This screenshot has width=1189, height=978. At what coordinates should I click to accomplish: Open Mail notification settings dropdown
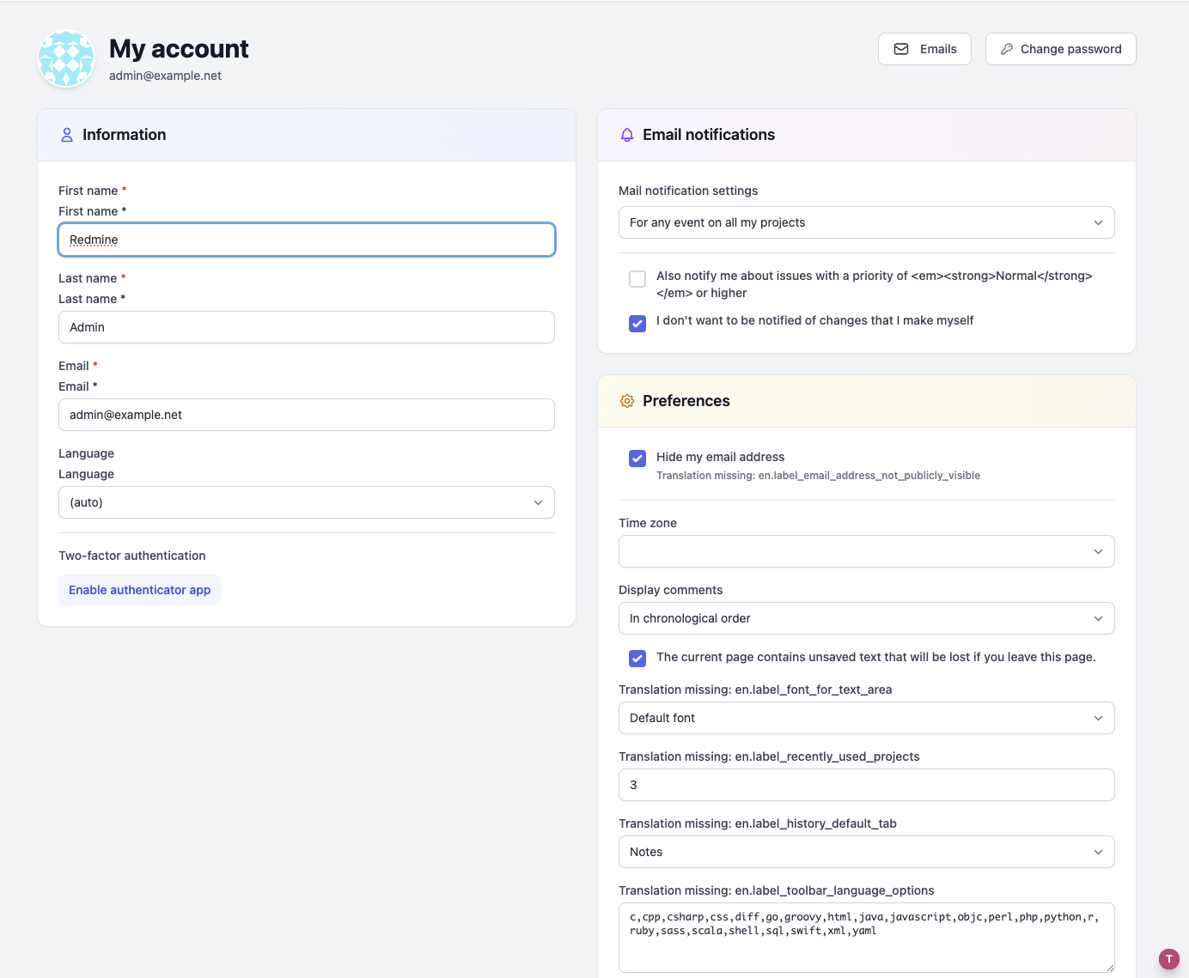coord(867,222)
